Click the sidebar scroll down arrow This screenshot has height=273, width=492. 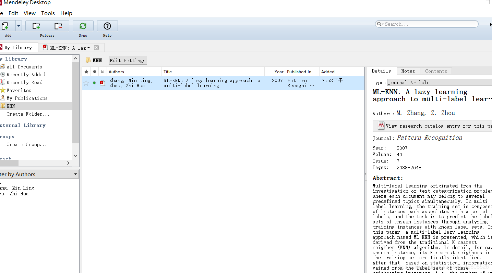pos(76,156)
